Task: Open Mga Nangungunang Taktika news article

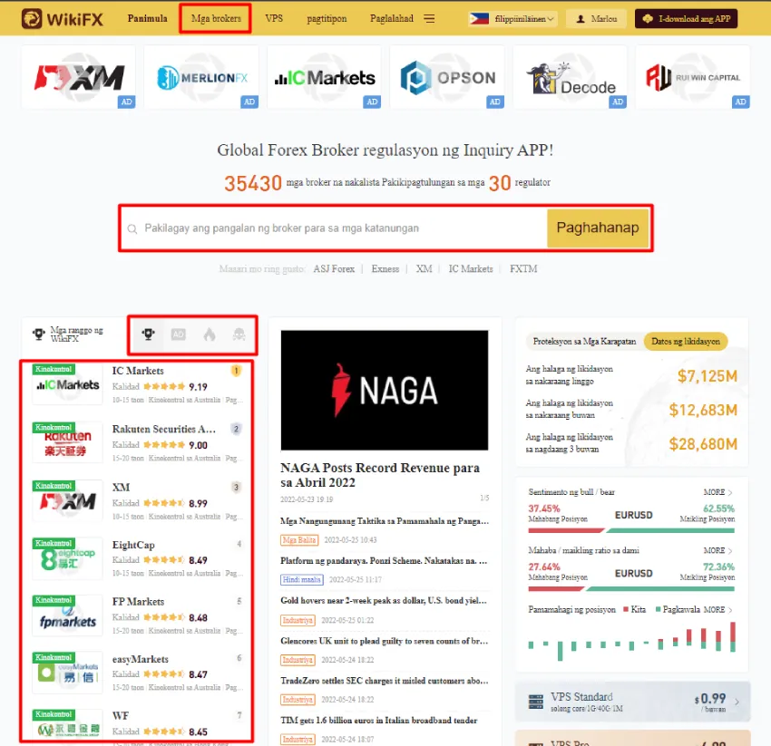Action: (385, 521)
